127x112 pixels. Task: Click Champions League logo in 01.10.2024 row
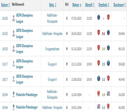(x=14, y=49)
